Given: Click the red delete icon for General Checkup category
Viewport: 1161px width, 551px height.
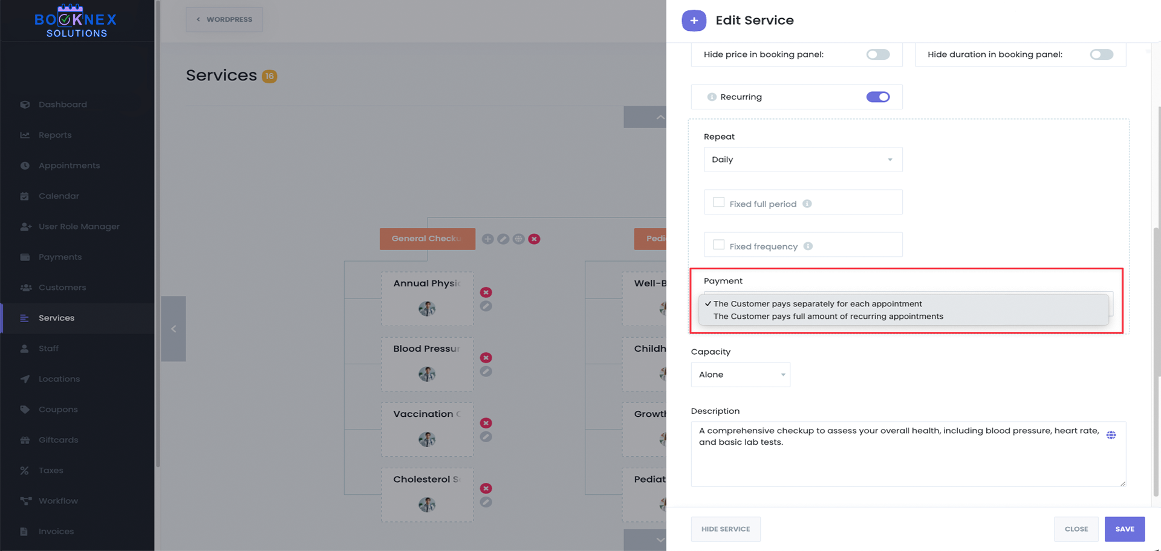Looking at the screenshot, I should click(534, 239).
